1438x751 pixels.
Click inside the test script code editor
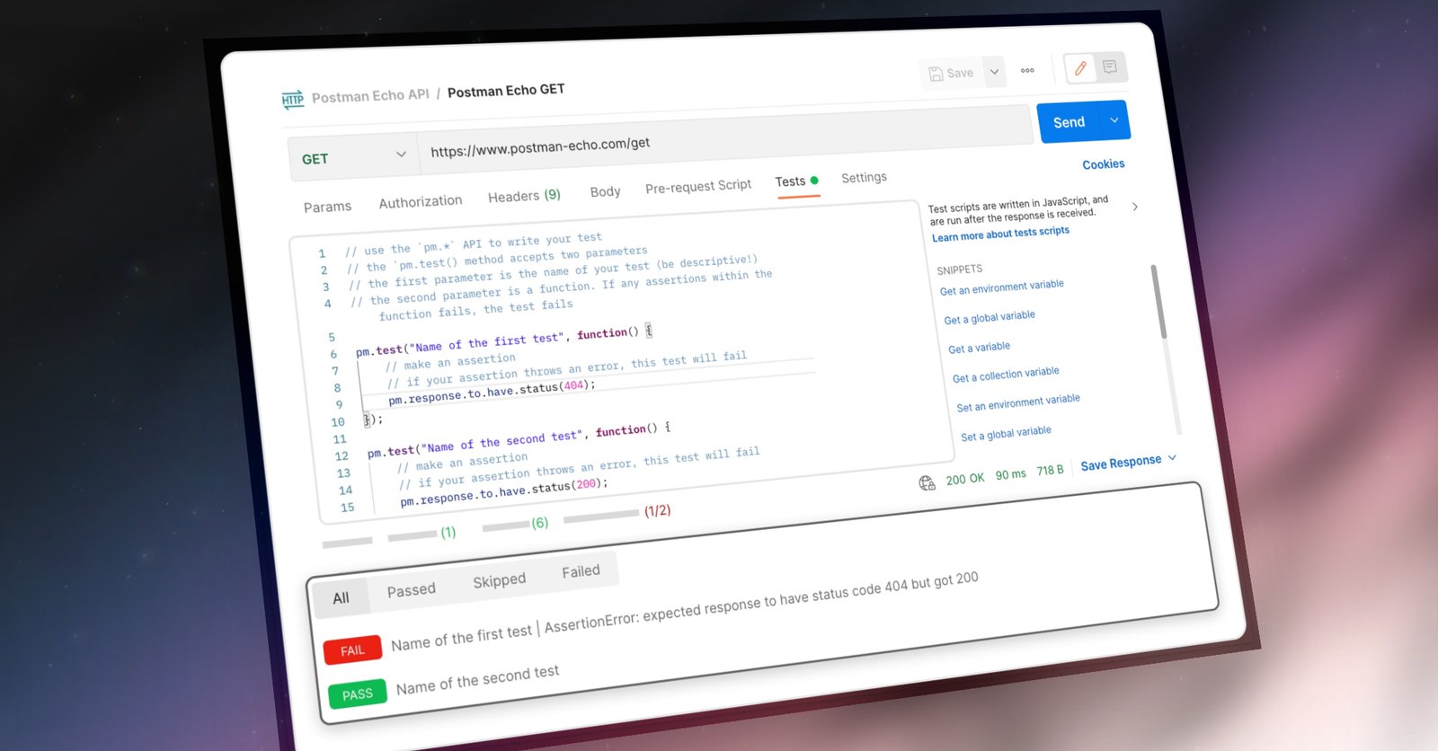click(620, 364)
